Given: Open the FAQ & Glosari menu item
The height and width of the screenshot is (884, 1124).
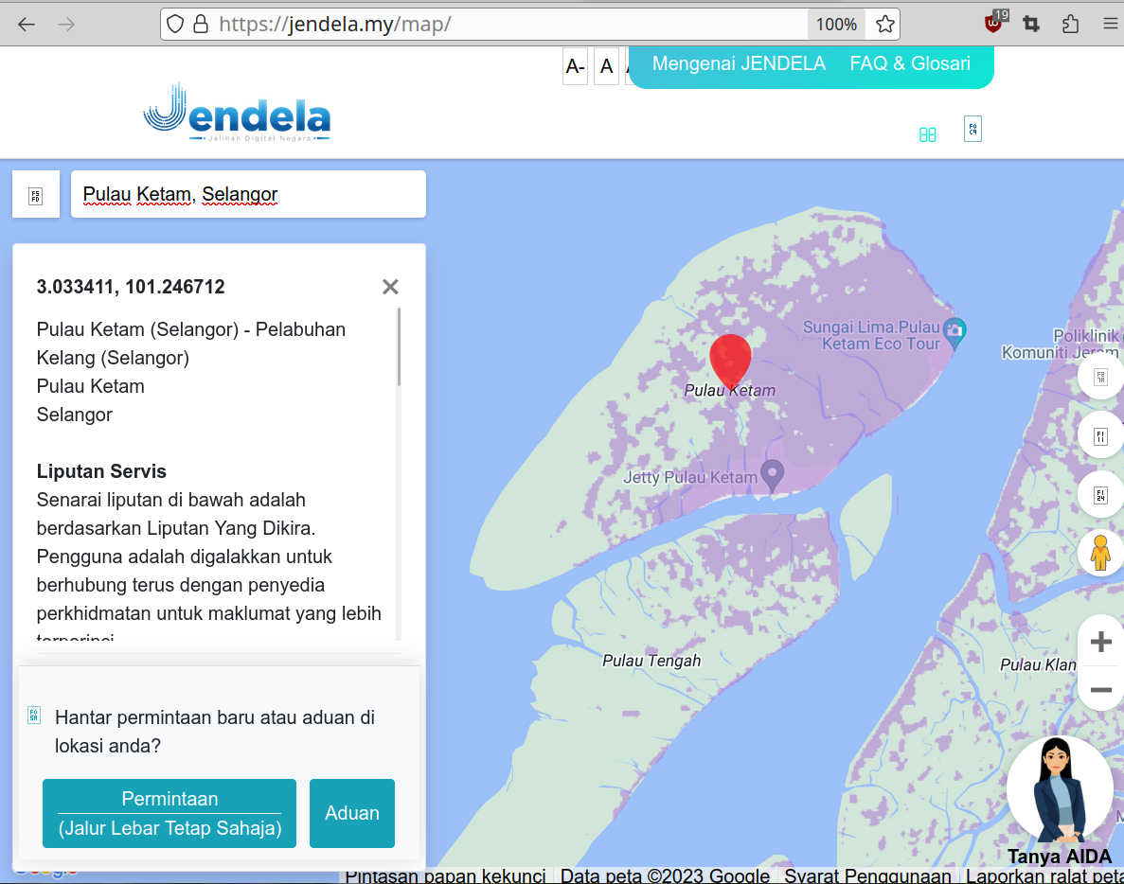Looking at the screenshot, I should coord(910,63).
